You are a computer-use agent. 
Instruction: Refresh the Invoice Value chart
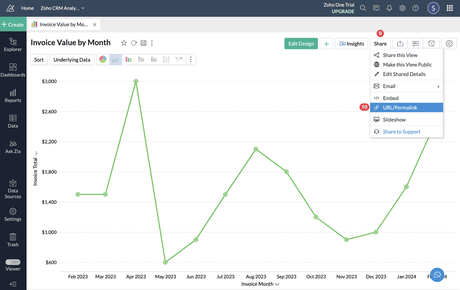tap(134, 43)
